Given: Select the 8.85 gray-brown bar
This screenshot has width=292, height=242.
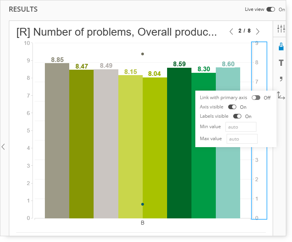Looking at the screenshot, I should [x=57, y=141].
